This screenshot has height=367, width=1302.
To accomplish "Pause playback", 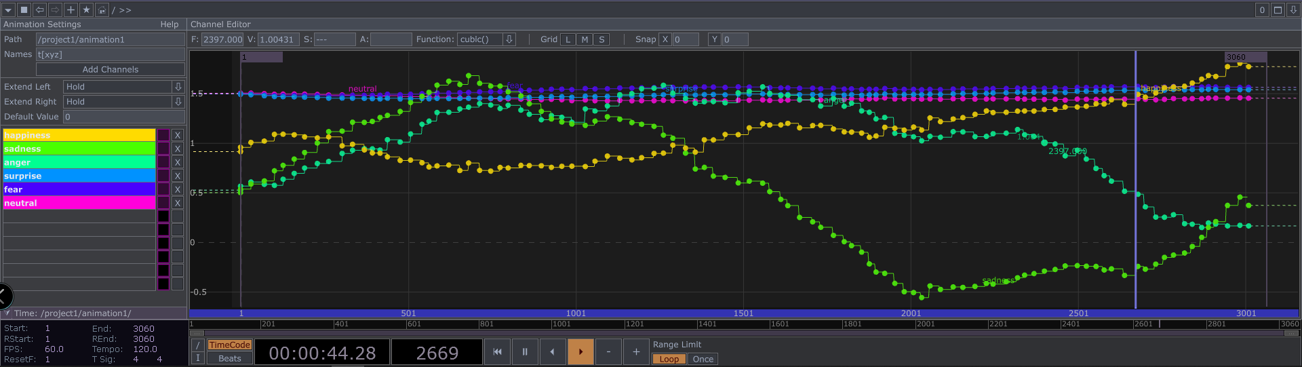I will tap(525, 351).
